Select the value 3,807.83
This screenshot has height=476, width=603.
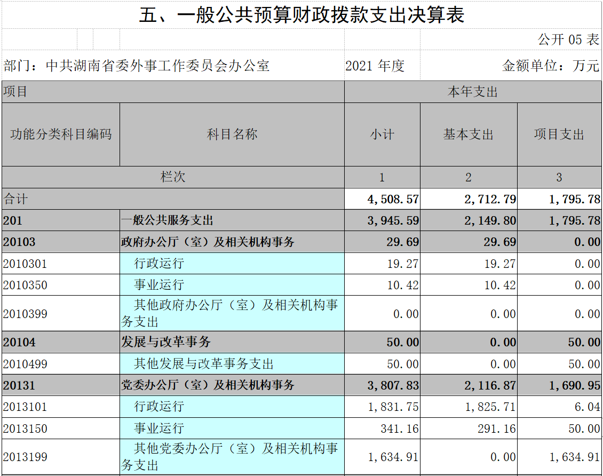(x=382, y=385)
